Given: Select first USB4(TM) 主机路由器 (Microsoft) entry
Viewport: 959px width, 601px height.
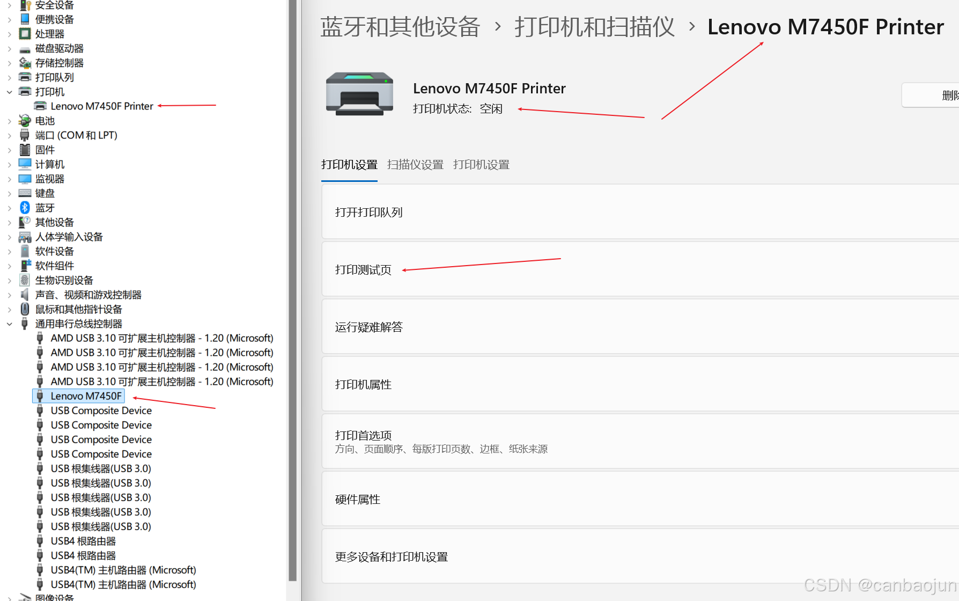Looking at the screenshot, I should (123, 570).
